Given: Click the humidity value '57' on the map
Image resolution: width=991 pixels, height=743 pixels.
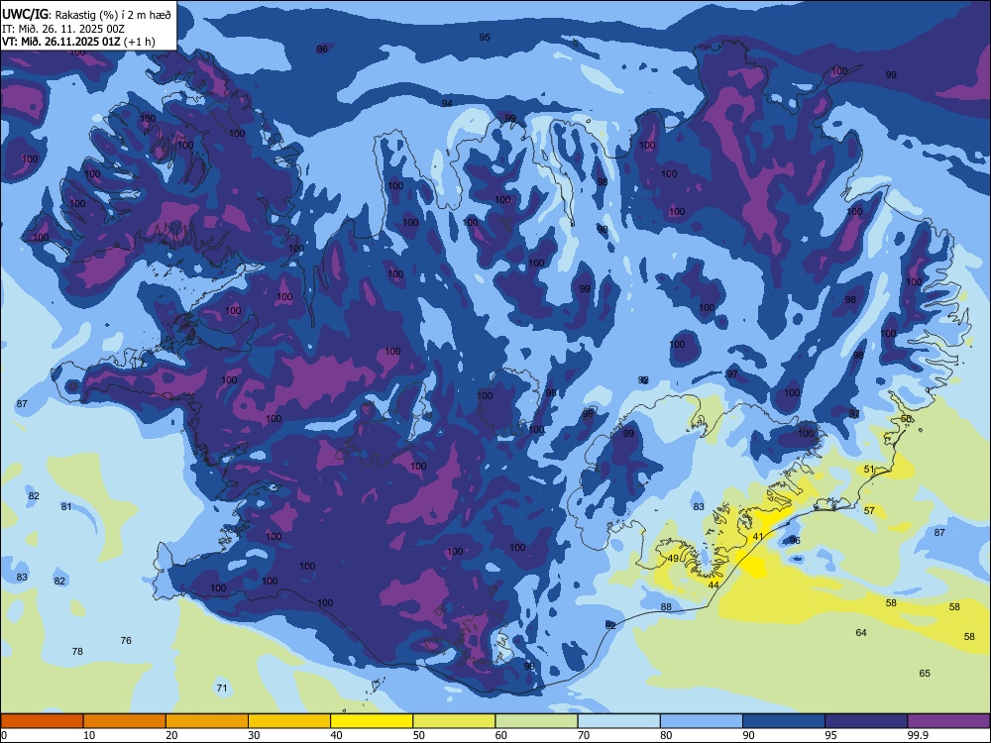Looking at the screenshot, I should [x=869, y=510].
